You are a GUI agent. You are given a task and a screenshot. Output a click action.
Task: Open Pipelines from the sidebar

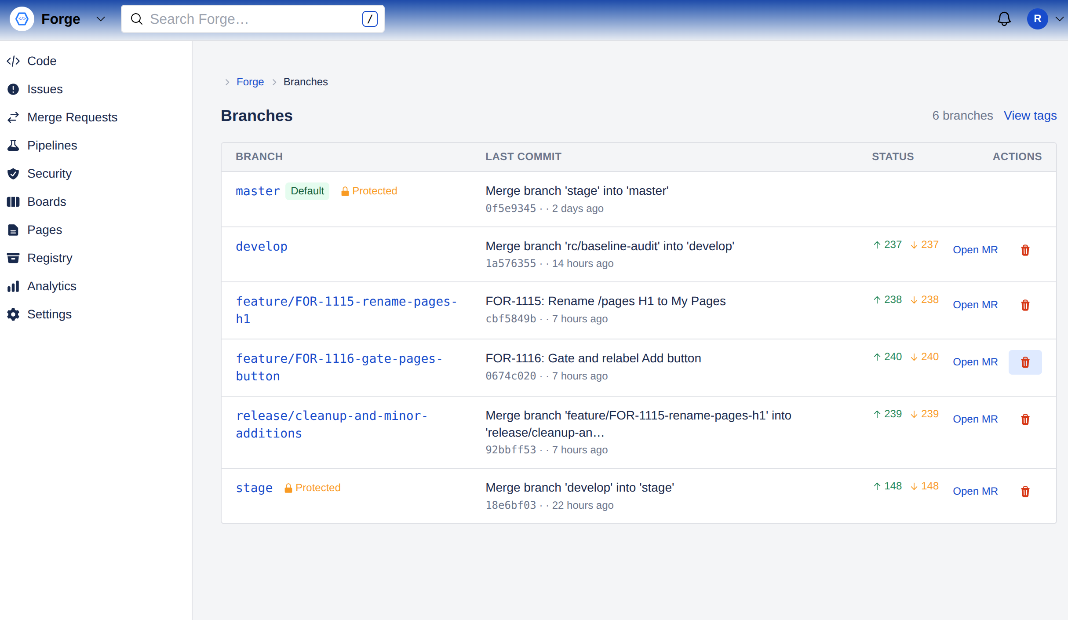52,146
